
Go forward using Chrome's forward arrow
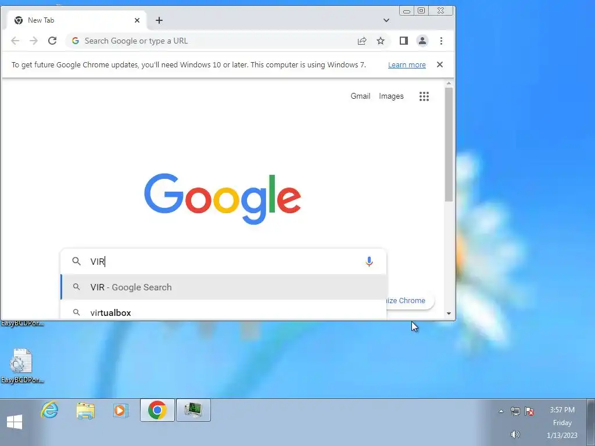34,41
